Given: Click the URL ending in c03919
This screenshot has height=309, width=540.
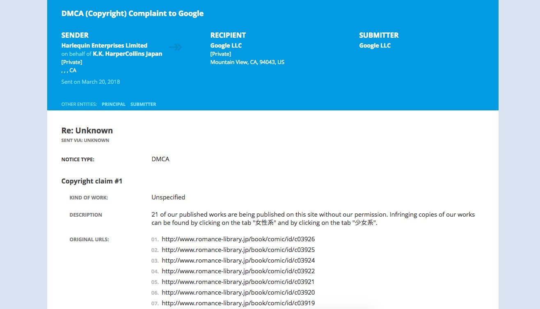Looking at the screenshot, I should 238,303.
